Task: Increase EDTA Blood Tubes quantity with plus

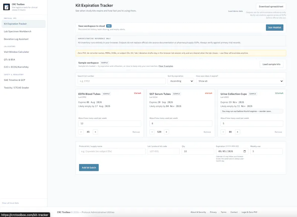Action: 95,132
